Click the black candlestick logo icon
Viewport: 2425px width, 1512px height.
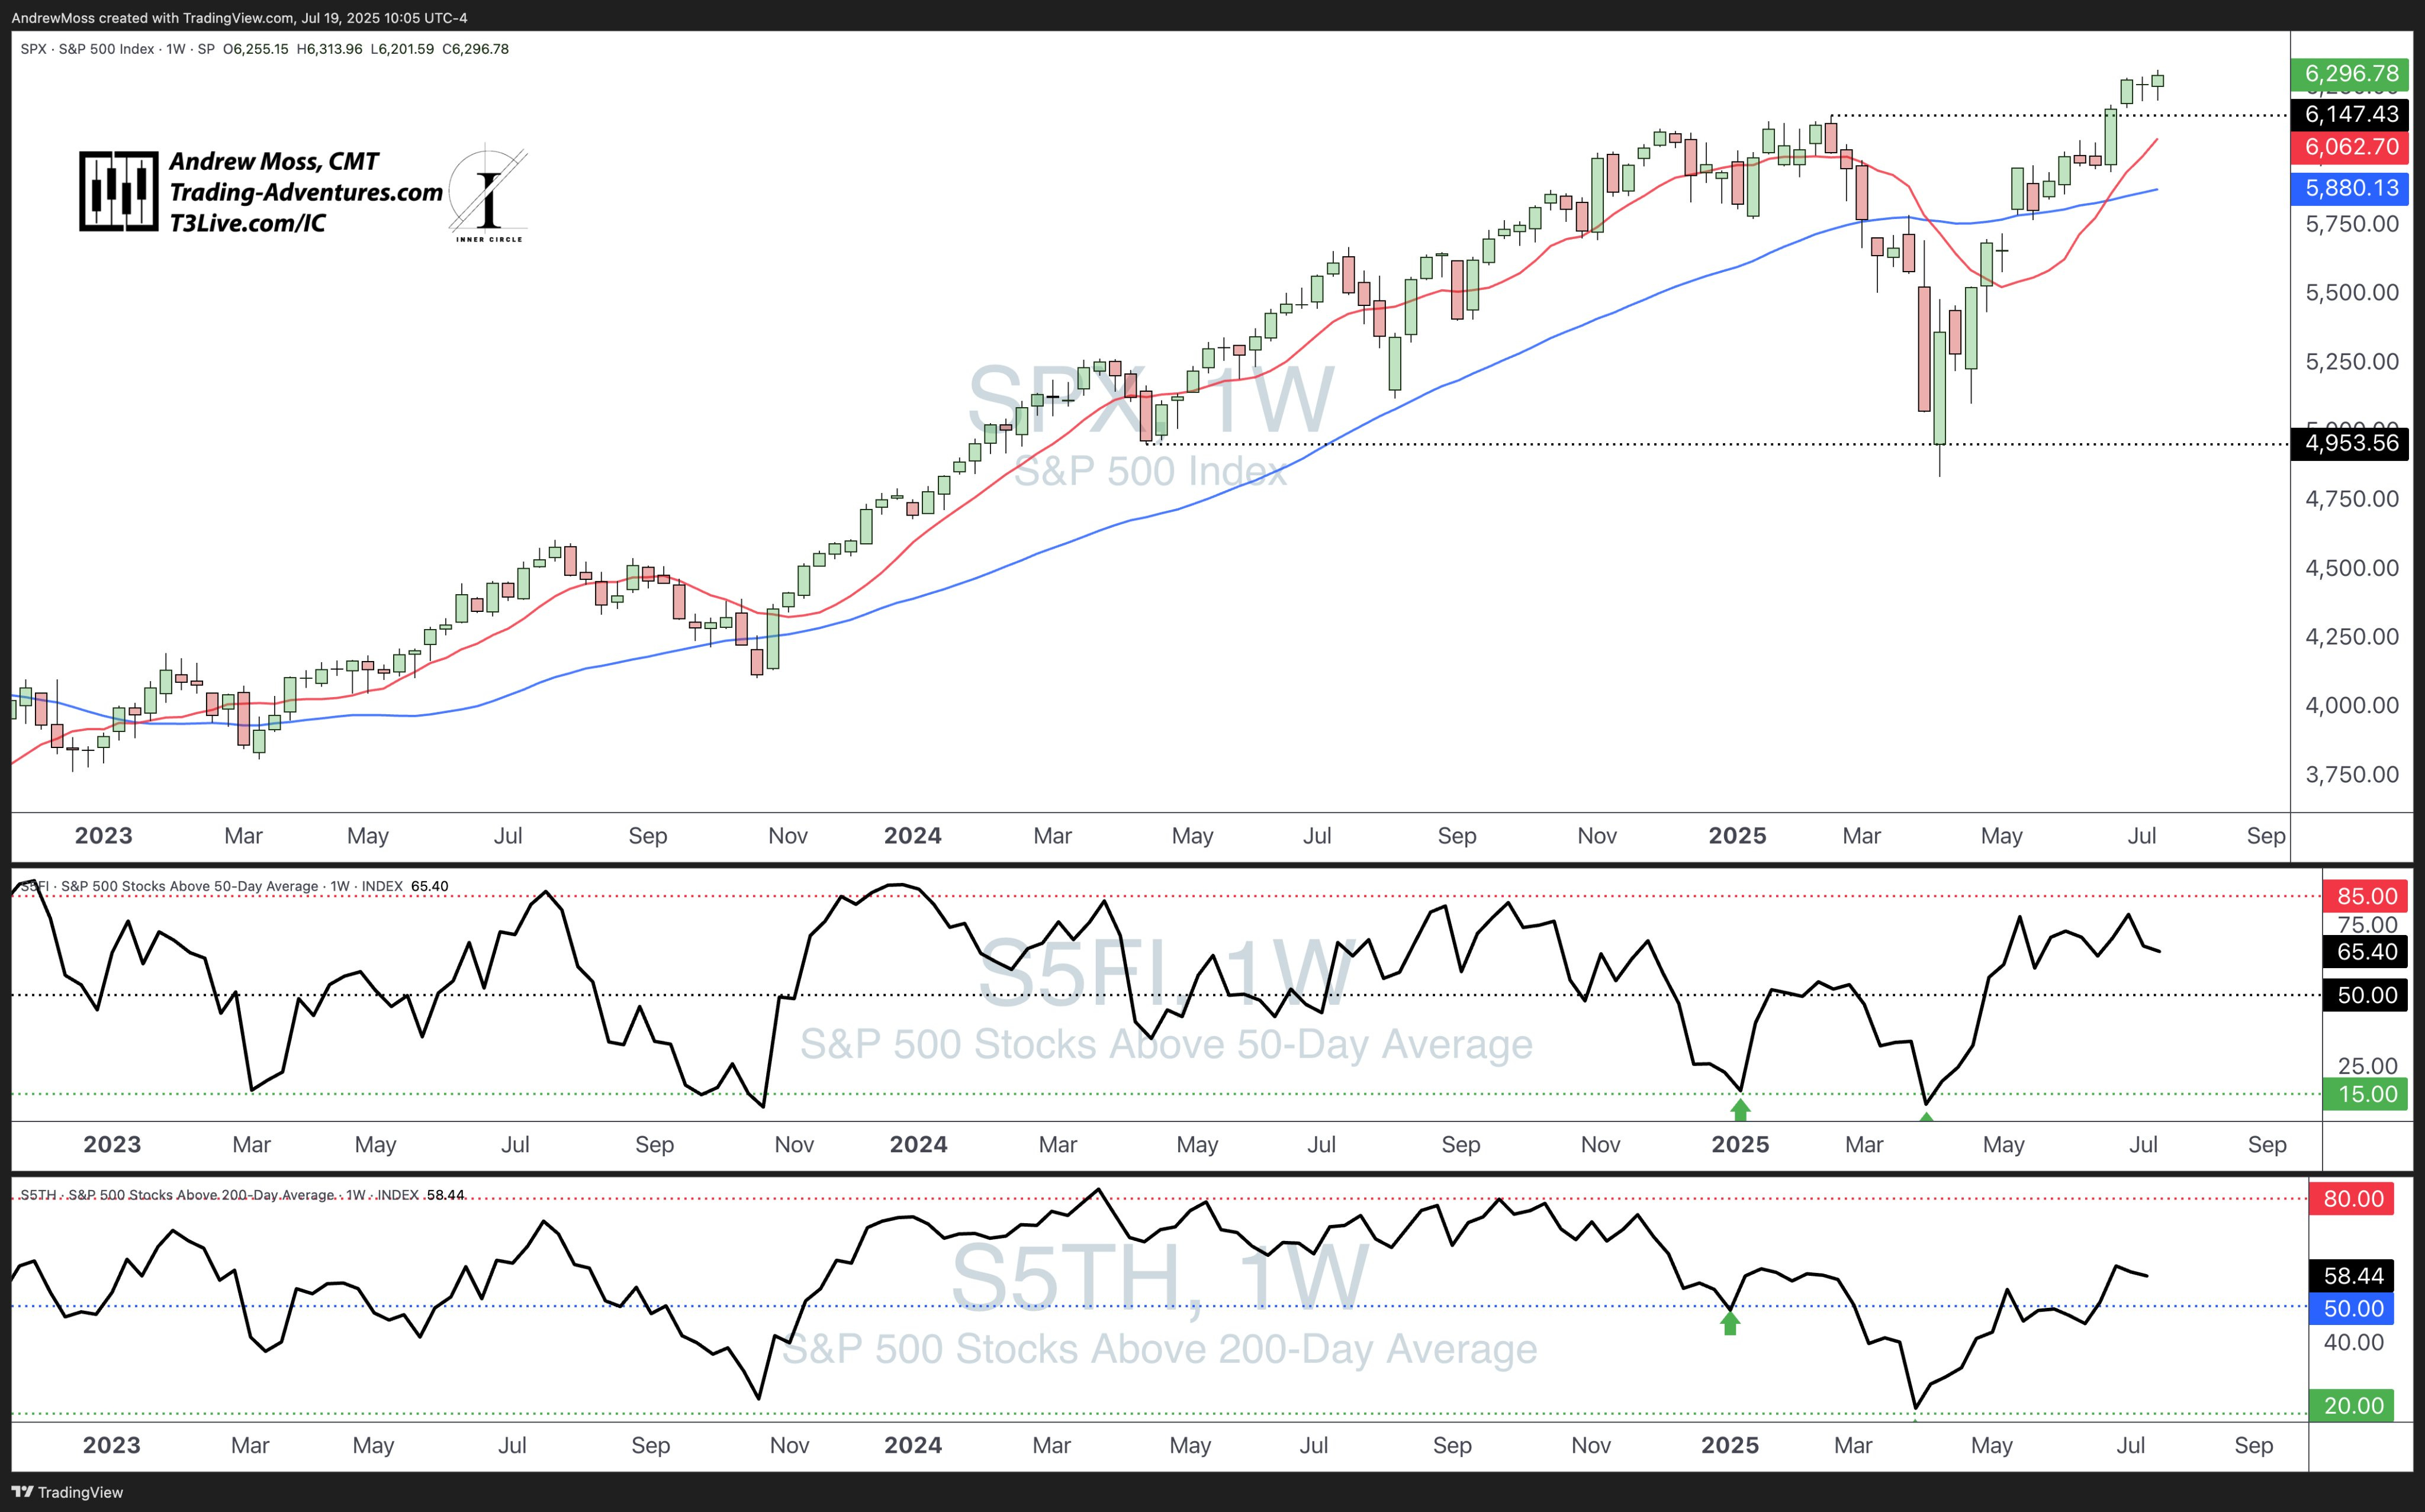tap(118, 191)
